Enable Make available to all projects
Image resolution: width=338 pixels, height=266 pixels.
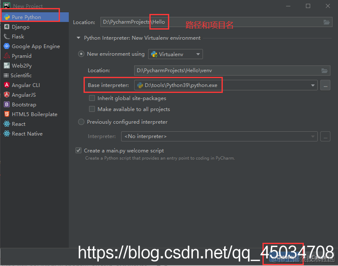click(92, 109)
